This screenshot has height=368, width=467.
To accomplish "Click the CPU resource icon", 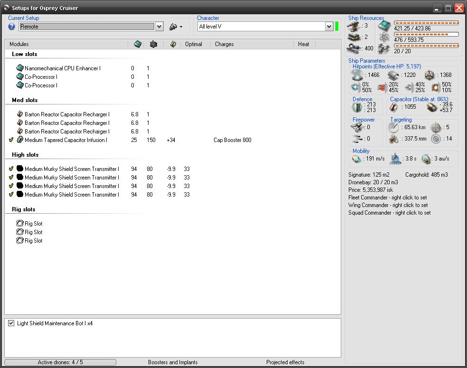I will tap(384, 26).
